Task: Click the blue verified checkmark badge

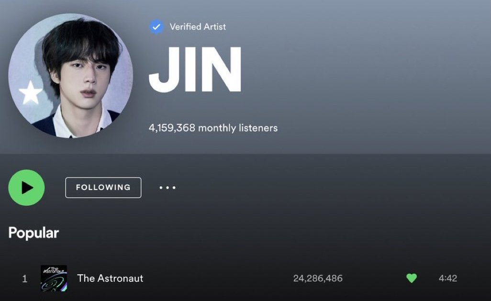Action: click(x=156, y=27)
